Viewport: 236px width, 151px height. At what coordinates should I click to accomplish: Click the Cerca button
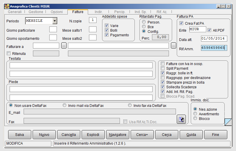(167, 134)
